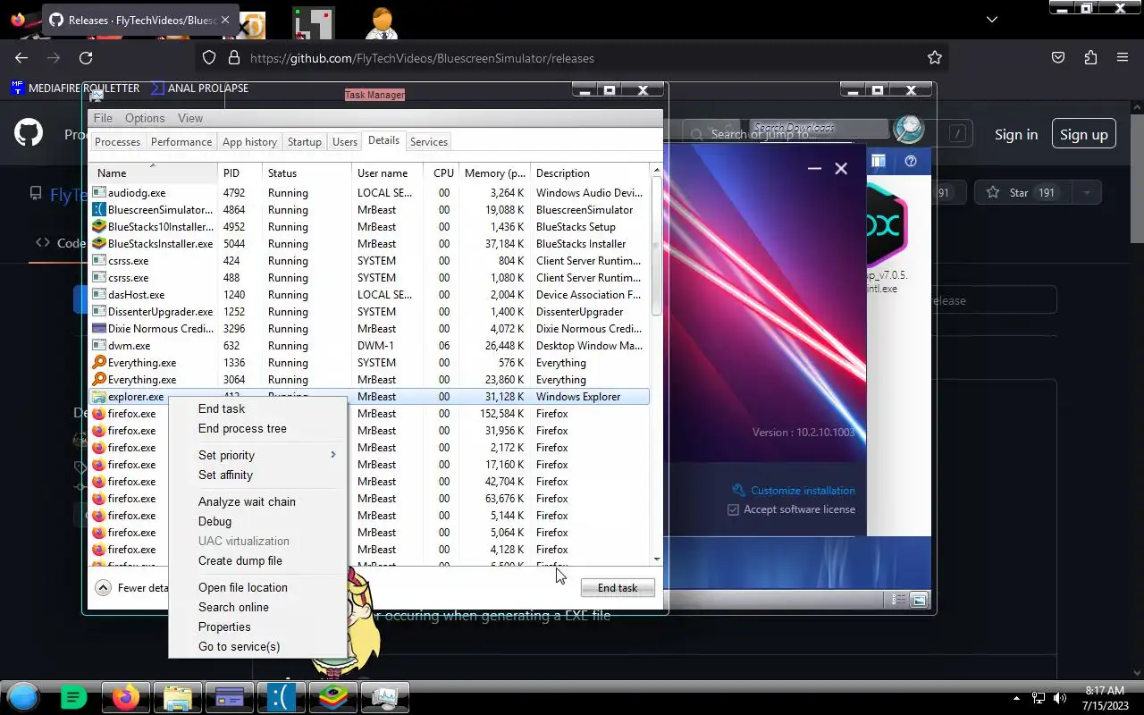Viewport: 1144px width, 715px height.
Task: Toggle the columns view icon in Downloads window
Action: [879, 161]
